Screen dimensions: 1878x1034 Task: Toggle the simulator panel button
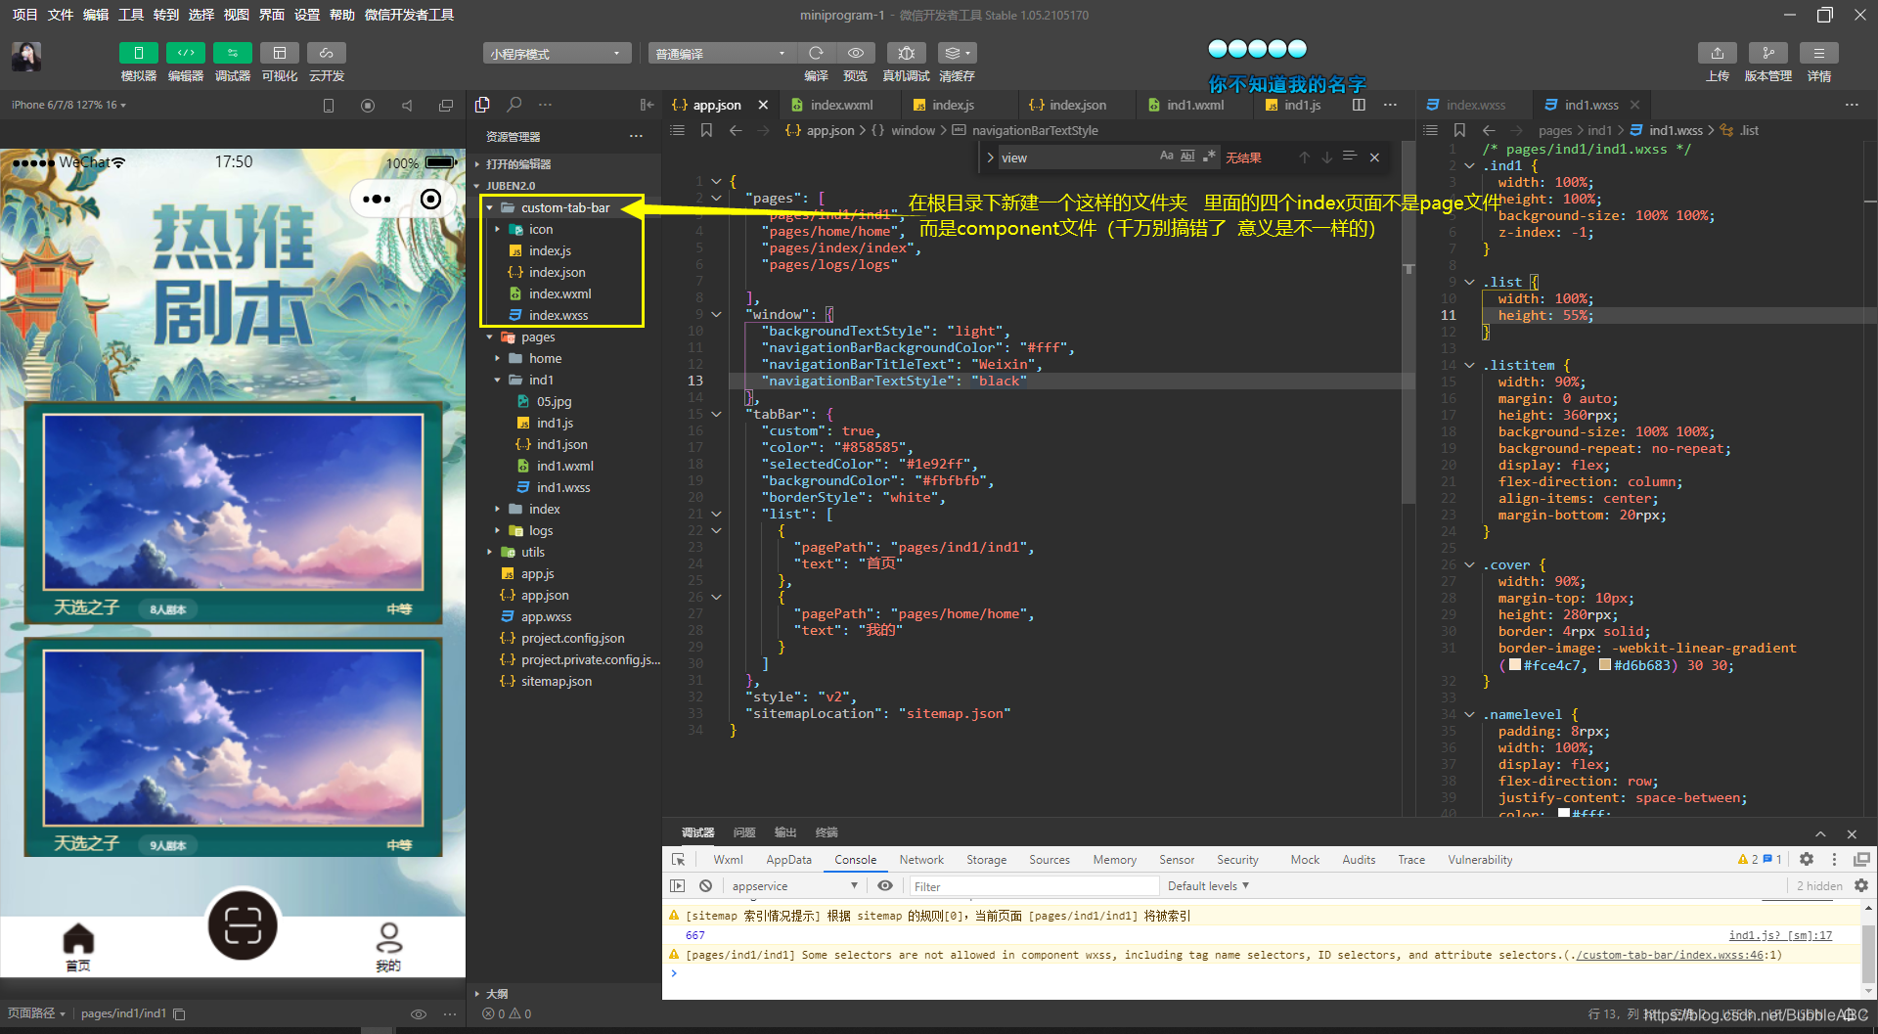pos(138,53)
